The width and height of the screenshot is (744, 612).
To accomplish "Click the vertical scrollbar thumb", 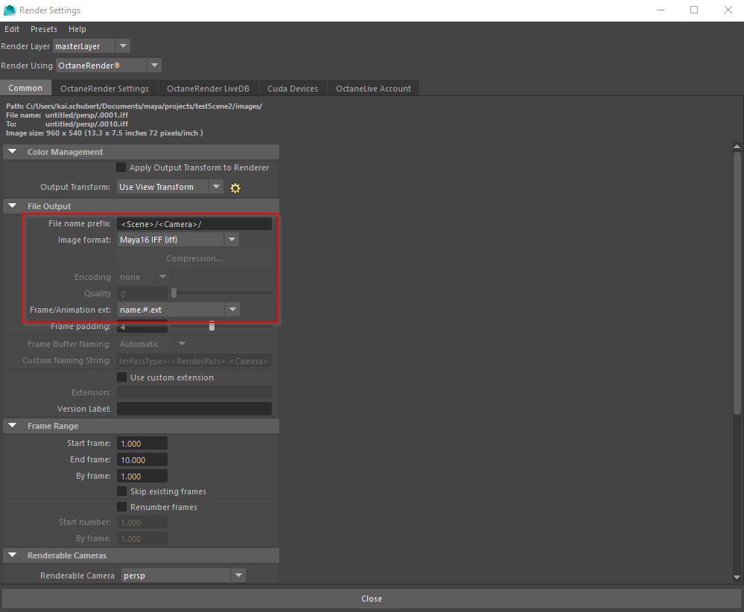I will click(x=737, y=283).
